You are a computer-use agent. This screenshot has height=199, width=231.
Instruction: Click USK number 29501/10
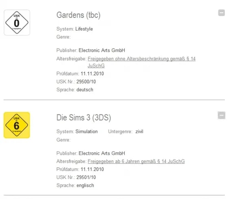click(86, 177)
